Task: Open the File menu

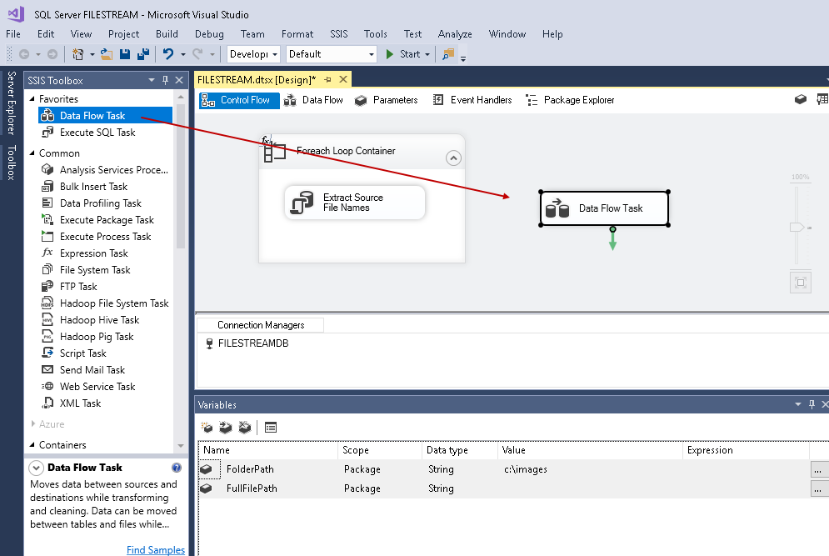Action: (x=13, y=34)
